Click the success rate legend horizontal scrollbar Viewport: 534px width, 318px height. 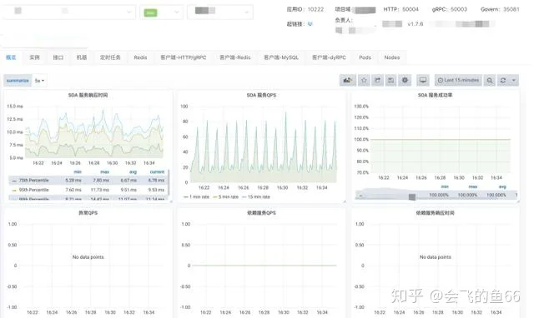[x=412, y=197]
